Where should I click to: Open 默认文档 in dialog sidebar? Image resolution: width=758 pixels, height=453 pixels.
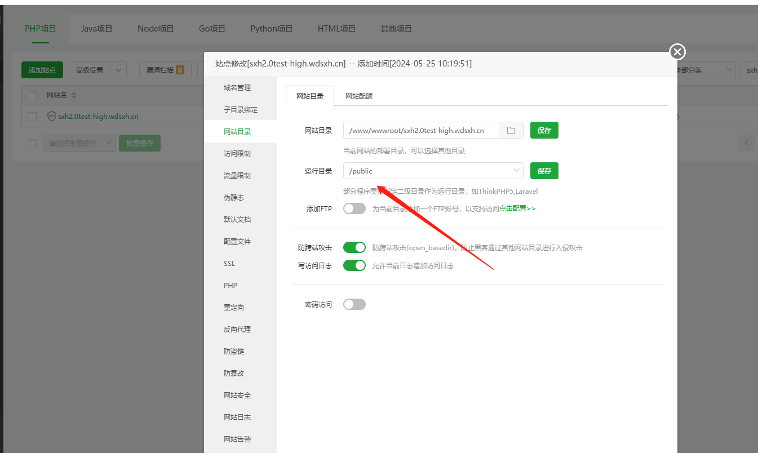241,219
